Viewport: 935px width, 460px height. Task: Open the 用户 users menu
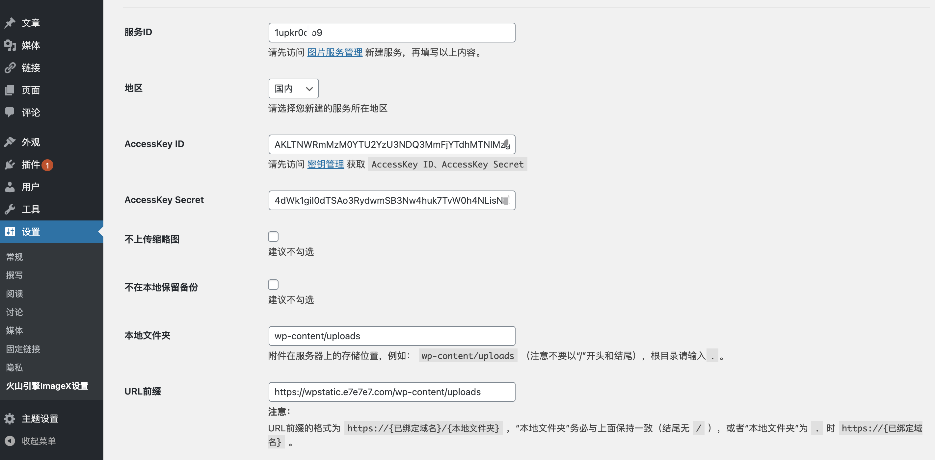(x=31, y=187)
